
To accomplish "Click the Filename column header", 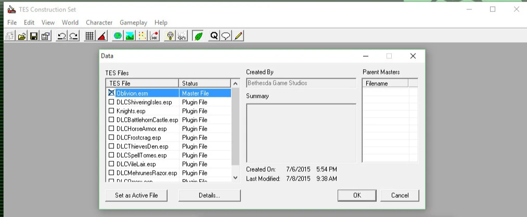I will pos(385,83).
